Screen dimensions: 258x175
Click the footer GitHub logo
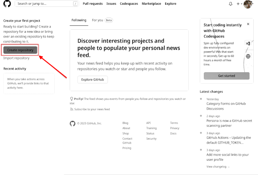(x=72, y=123)
